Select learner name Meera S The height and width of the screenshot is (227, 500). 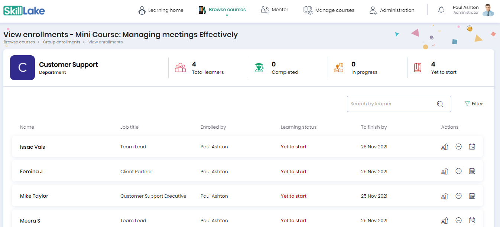[x=30, y=221]
